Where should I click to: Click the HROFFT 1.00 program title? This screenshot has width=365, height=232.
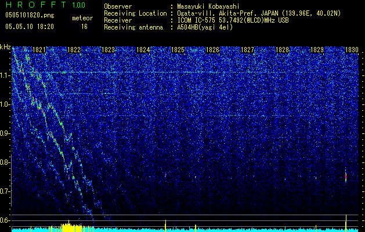[46, 5]
